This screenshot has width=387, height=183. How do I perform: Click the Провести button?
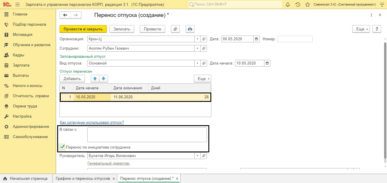153,29
